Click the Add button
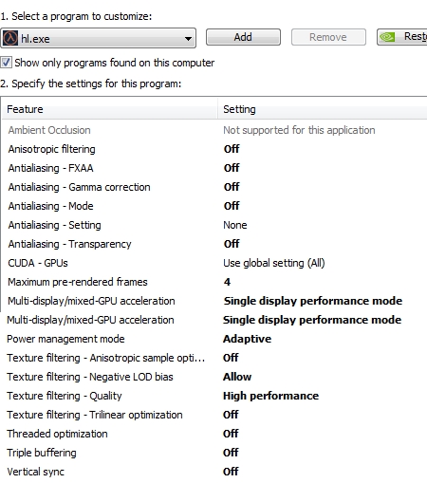The height and width of the screenshot is (483, 427). coord(243,37)
